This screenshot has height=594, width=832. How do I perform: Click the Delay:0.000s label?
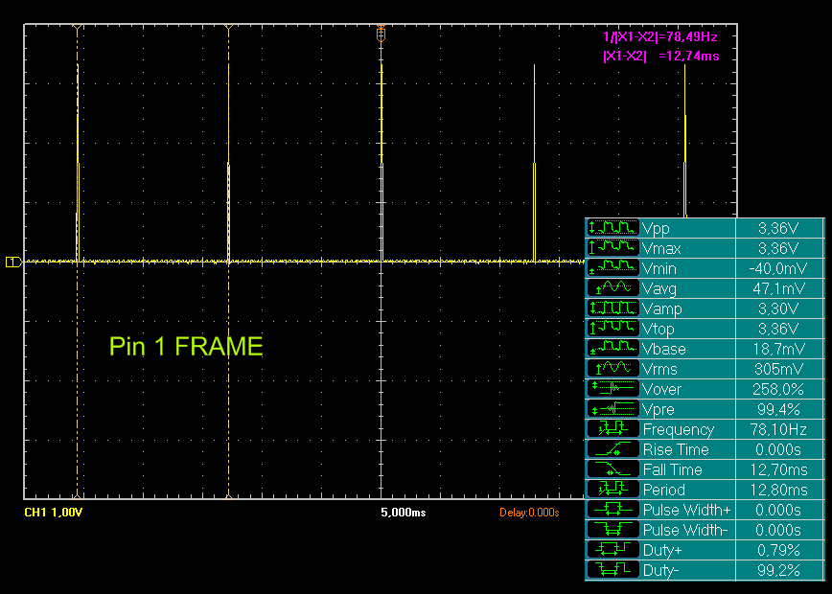pyautogui.click(x=529, y=513)
